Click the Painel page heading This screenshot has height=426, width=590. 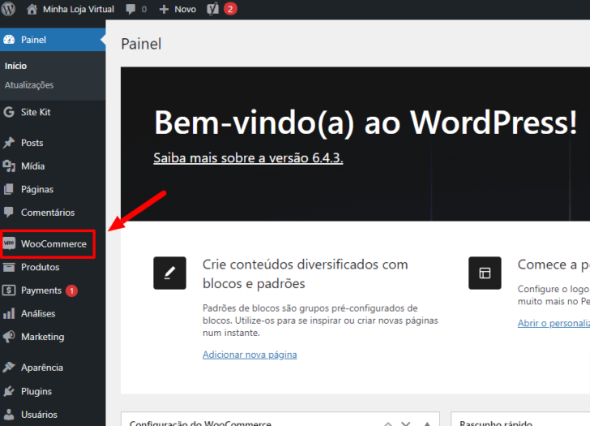coord(141,44)
